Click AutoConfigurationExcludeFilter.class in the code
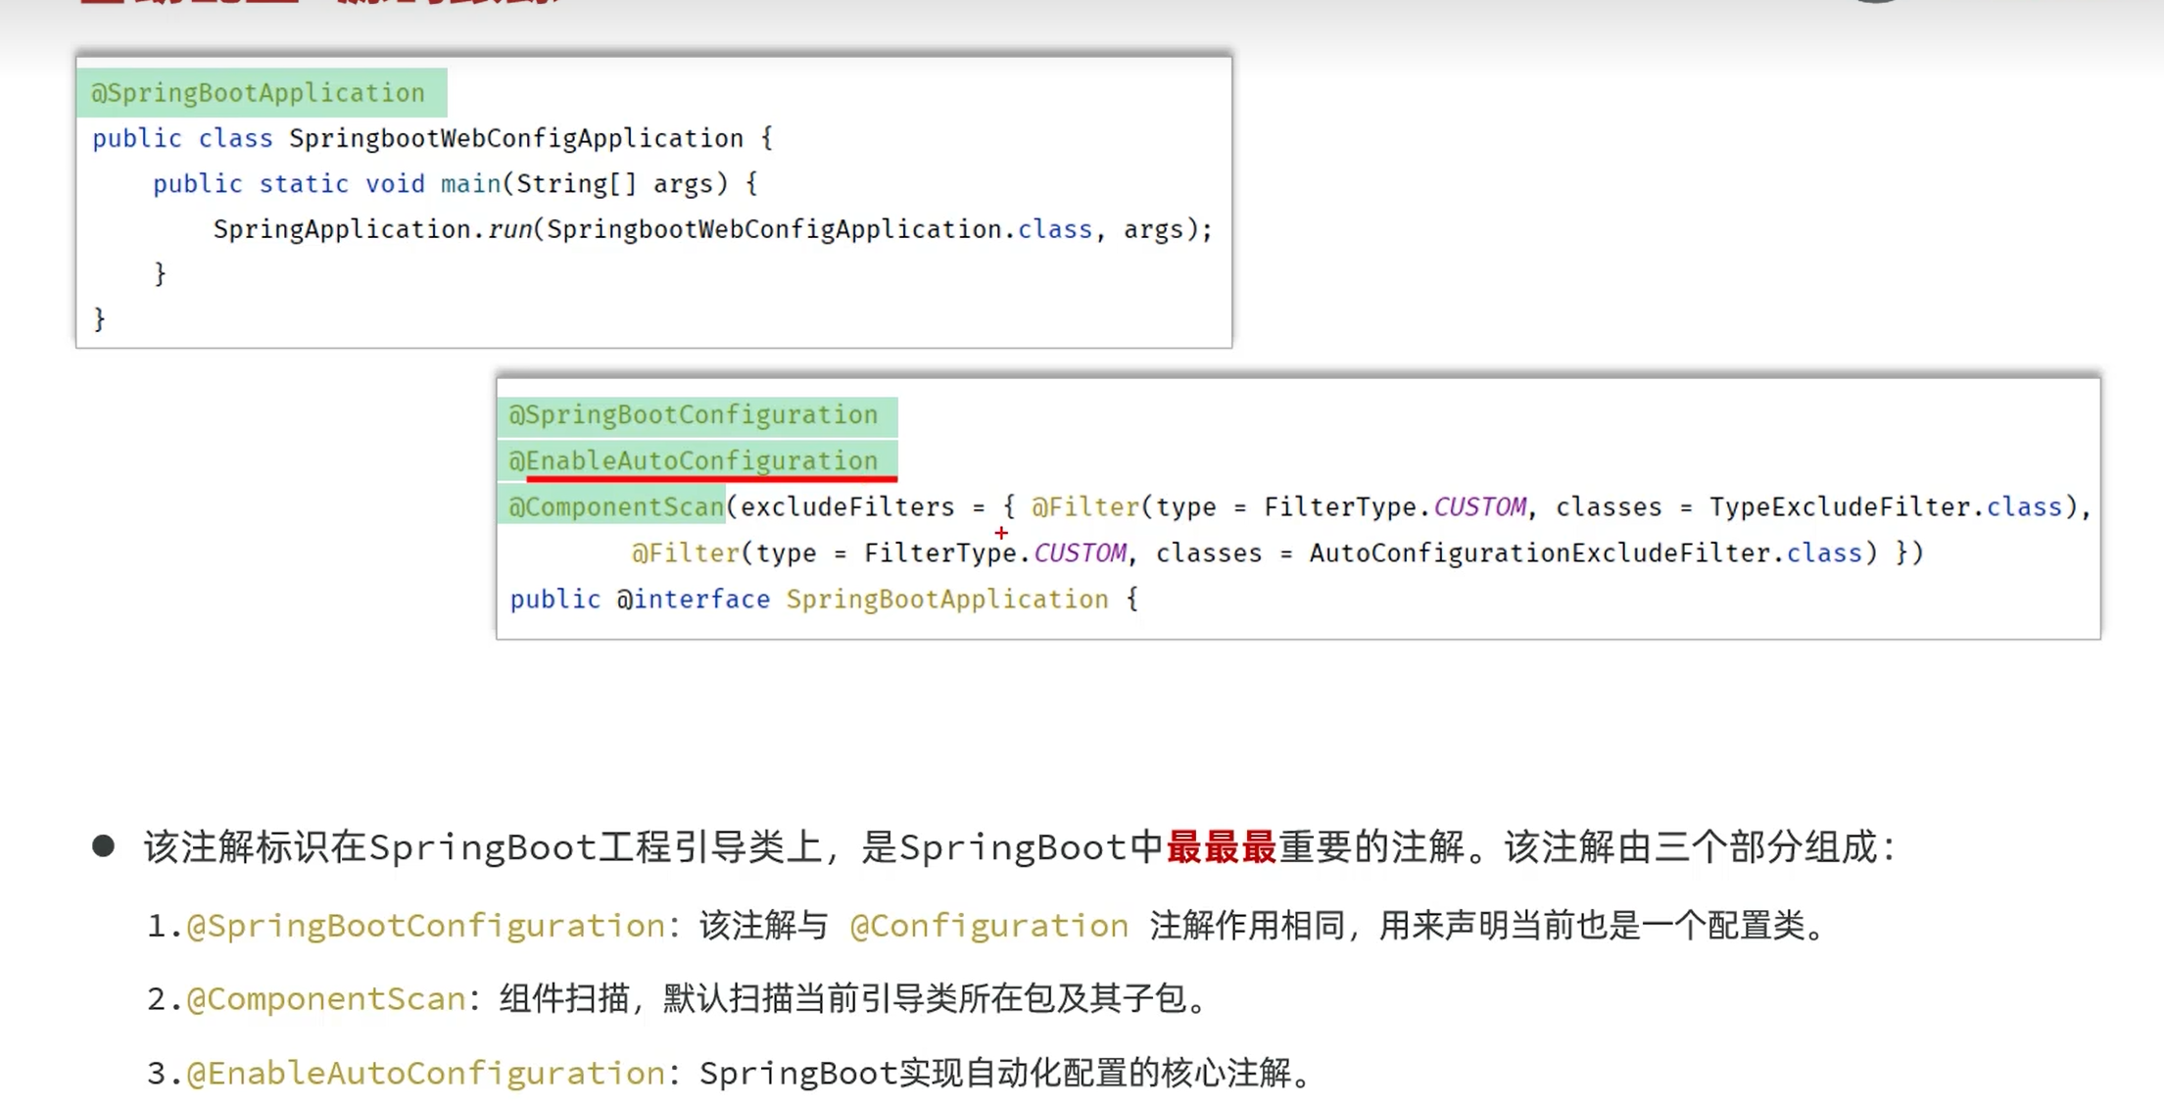Screen dimensions: 2164x1105 click(x=1585, y=552)
